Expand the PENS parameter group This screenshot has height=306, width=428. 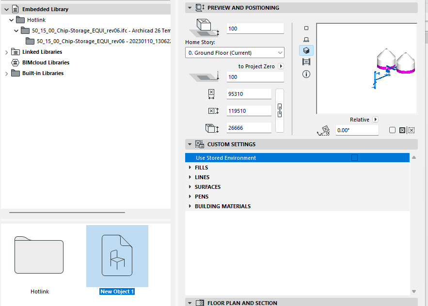pyautogui.click(x=190, y=197)
